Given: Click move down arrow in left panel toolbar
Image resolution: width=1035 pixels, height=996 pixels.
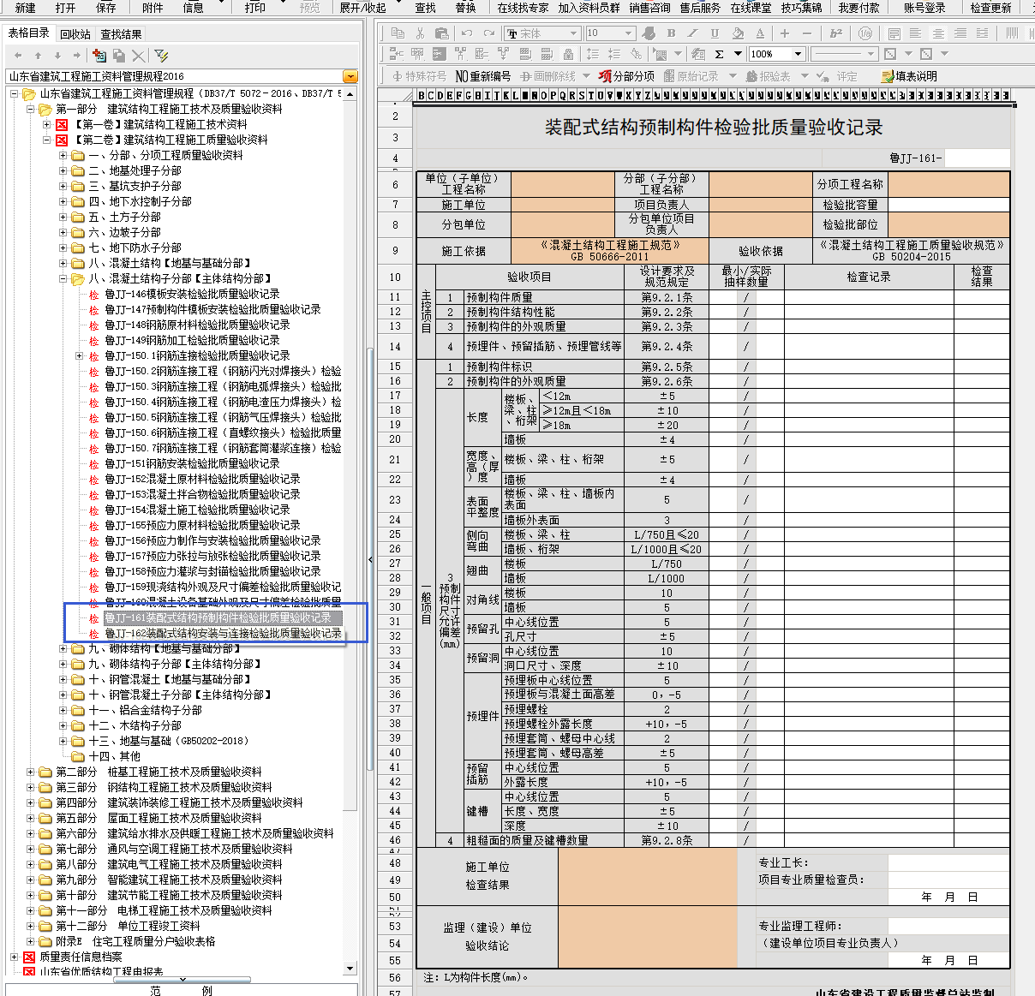Looking at the screenshot, I should (x=57, y=55).
